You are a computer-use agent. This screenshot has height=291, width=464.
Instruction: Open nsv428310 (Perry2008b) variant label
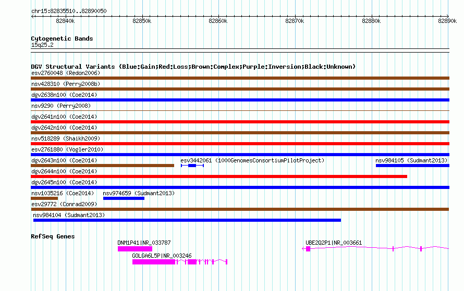click(x=66, y=84)
